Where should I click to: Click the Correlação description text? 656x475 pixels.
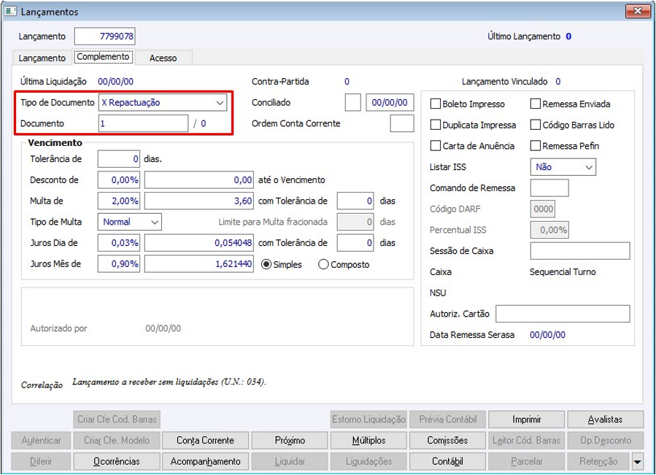[169, 382]
